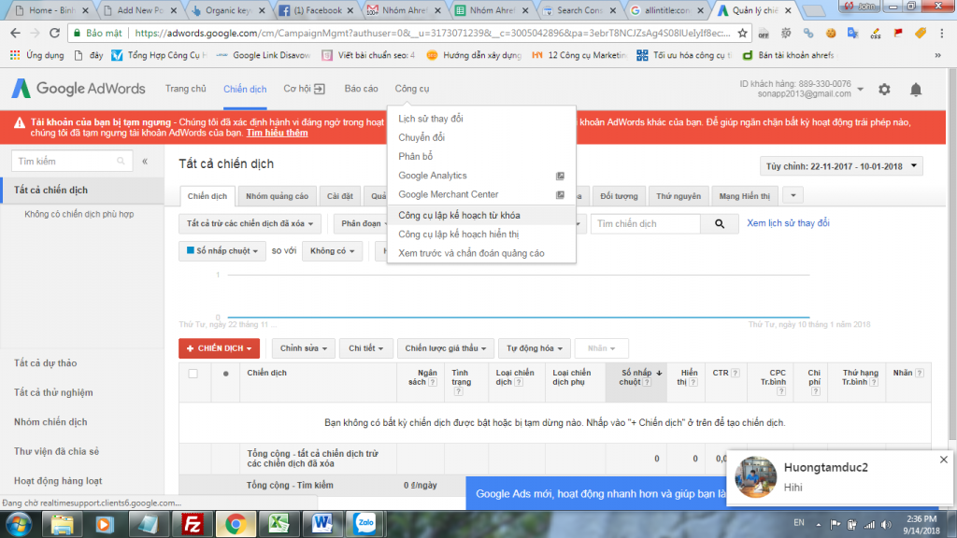The image size is (957, 538).
Task: Open the Chỉnh sửa dropdown
Action: coord(304,348)
